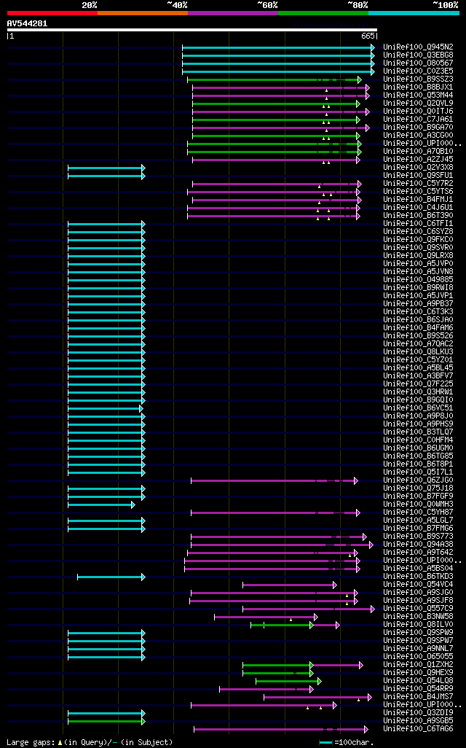Click the purple alignment bar for Q6ZJG0
The height and width of the screenshot is (748, 466).
(275, 480)
